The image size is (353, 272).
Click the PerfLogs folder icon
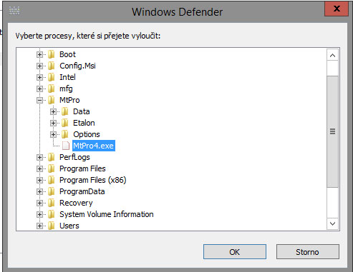point(52,157)
